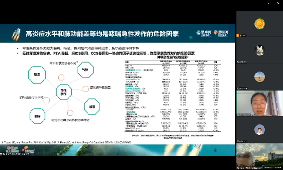Select the sun avatar participant
Viewport: 283px width, 170px height.
pos(259,24)
